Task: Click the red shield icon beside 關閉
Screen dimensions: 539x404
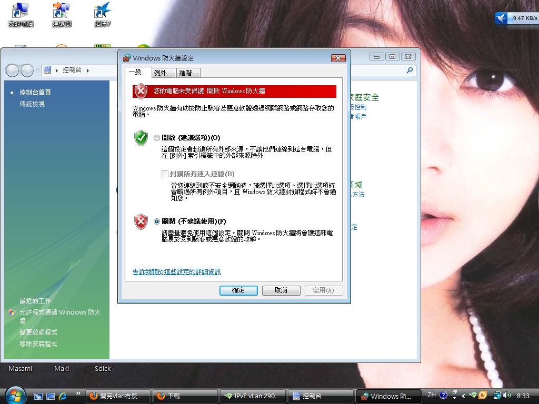Action: [141, 221]
